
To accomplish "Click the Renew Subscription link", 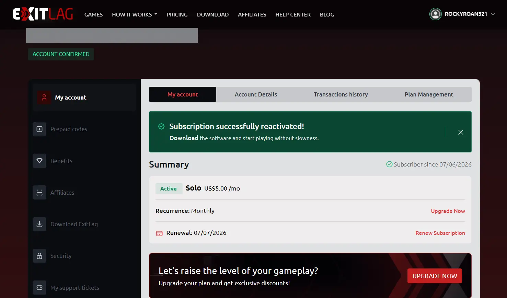I will pos(440,233).
